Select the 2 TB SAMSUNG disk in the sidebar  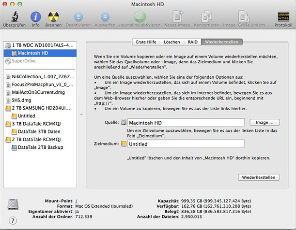point(41,108)
